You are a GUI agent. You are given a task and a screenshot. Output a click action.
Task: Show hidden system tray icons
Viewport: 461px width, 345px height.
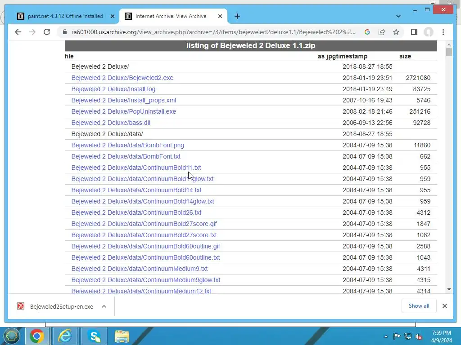pyautogui.click(x=386, y=336)
